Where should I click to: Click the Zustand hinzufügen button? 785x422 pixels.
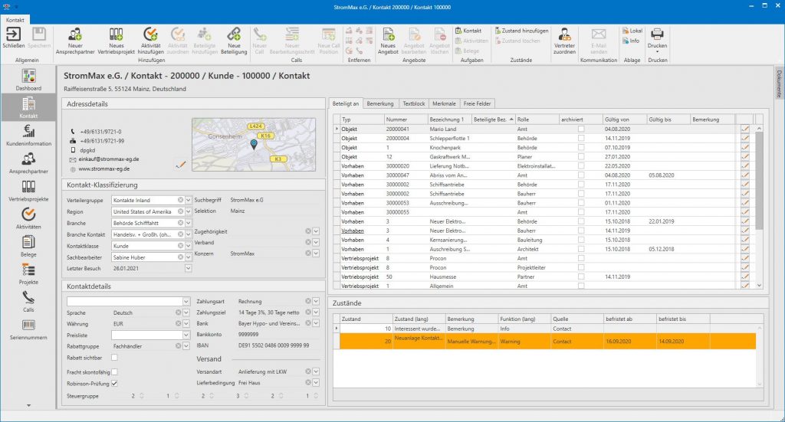[521, 30]
